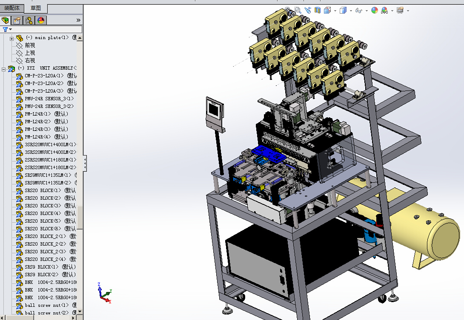Click the Edit Appearance color ball
464x320 pixels.
tap(375, 10)
